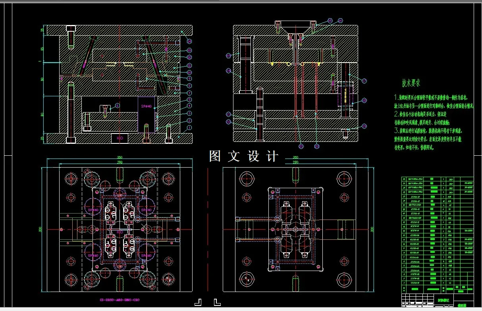The height and width of the screenshot is (311, 482).
Task: Click part balloon number 17
Action: [364, 81]
